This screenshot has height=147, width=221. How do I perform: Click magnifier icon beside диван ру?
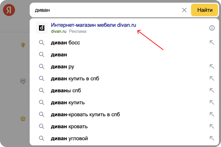42,67
